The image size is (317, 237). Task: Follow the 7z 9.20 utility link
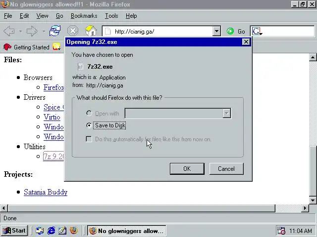[x=53, y=157]
